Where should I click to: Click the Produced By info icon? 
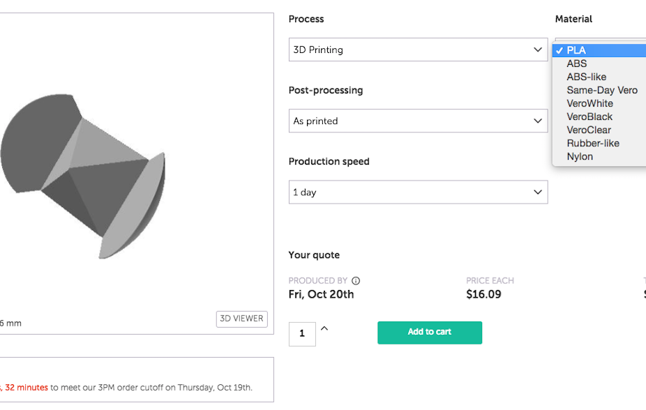tap(356, 281)
